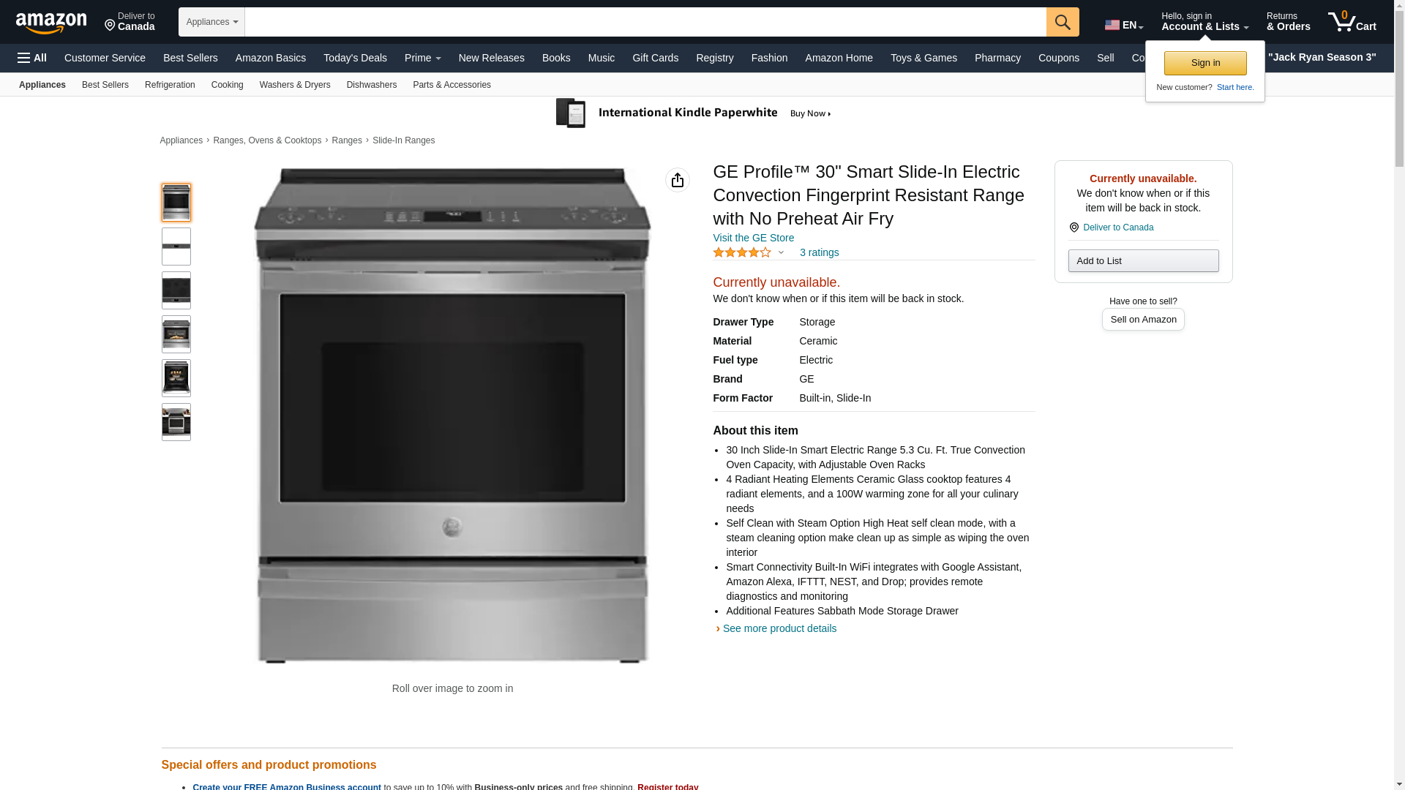Screen dimensions: 1405x790
Task: Select the last product thumbnail
Action: pyautogui.click(x=176, y=422)
